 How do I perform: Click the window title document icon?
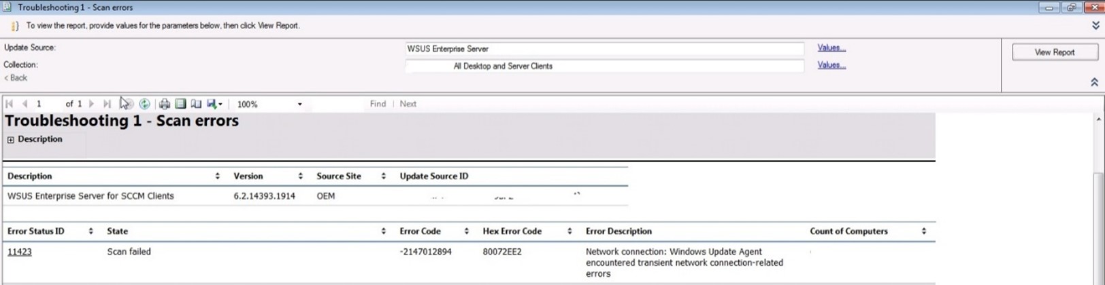pos(7,7)
